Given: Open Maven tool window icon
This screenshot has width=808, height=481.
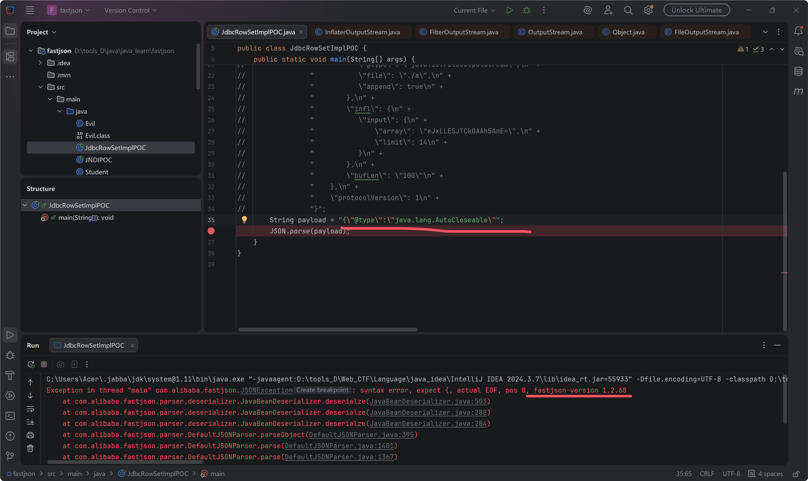Looking at the screenshot, I should point(798,91).
